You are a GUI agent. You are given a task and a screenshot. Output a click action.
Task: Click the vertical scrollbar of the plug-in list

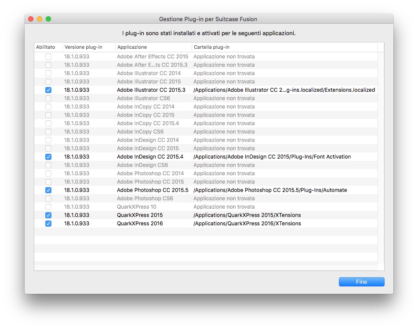pyautogui.click(x=381, y=157)
